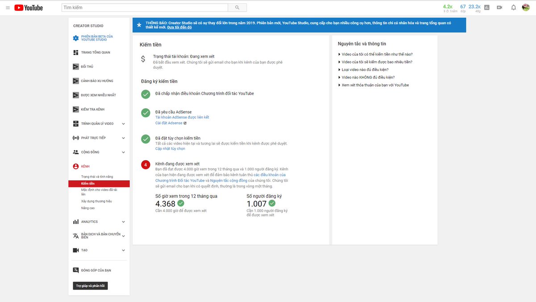Click the green check next to 1.007
Image resolution: width=536 pixels, height=302 pixels.
pos(272,203)
